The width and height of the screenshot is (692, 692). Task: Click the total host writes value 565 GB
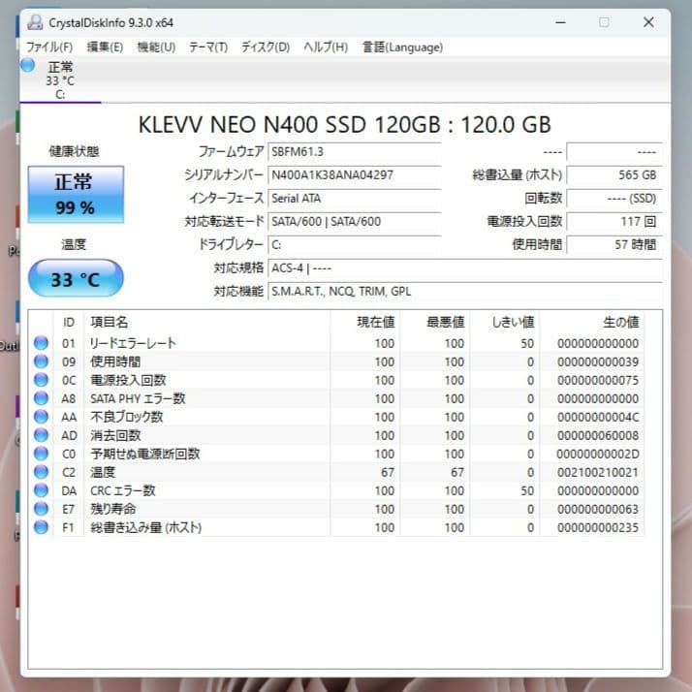[x=614, y=174]
